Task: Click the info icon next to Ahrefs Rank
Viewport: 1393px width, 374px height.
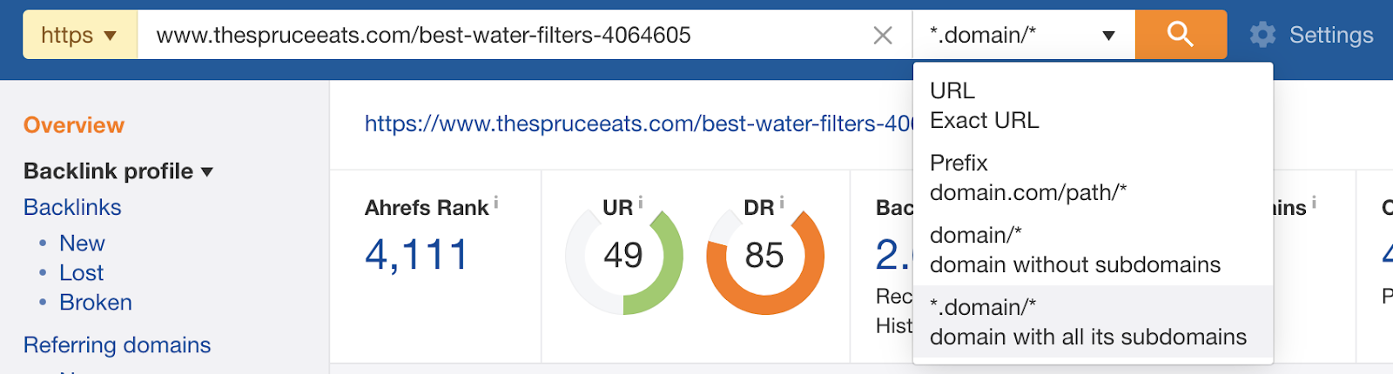Action: [x=496, y=203]
